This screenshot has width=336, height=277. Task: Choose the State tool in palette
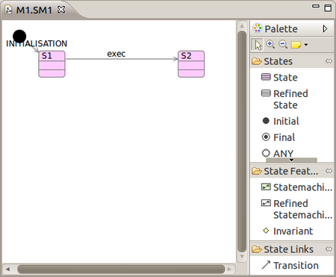tap(280, 78)
